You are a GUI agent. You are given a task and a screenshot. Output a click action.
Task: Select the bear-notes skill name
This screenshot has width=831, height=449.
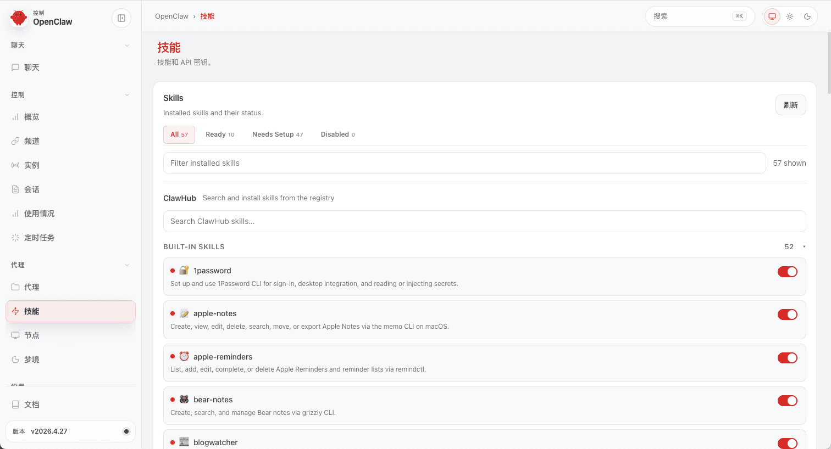tap(213, 400)
